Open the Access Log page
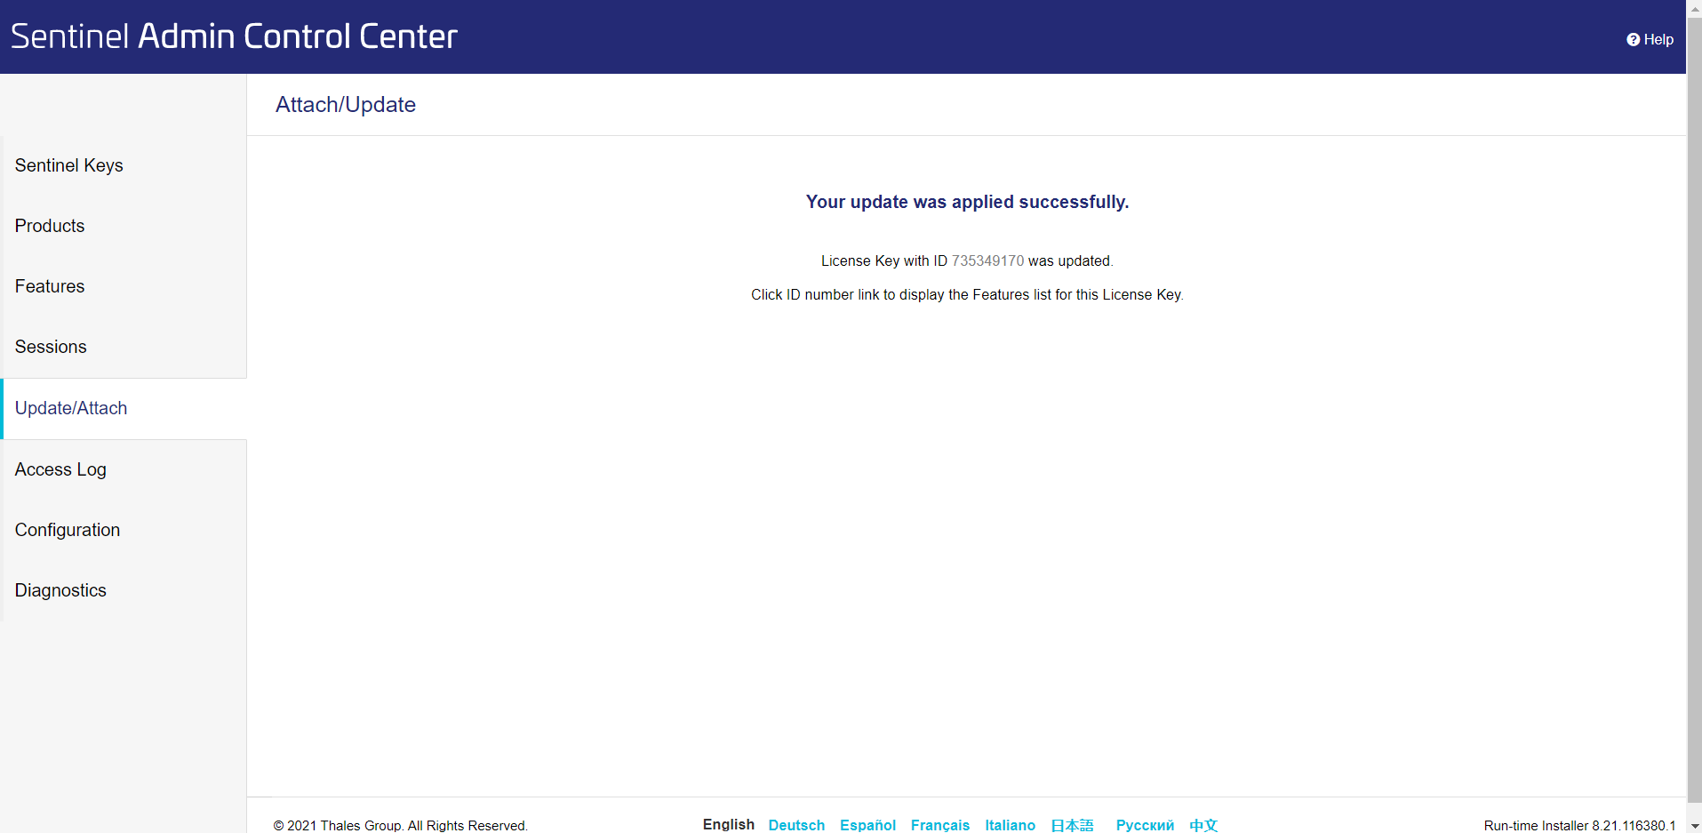This screenshot has width=1702, height=833. [x=60, y=470]
